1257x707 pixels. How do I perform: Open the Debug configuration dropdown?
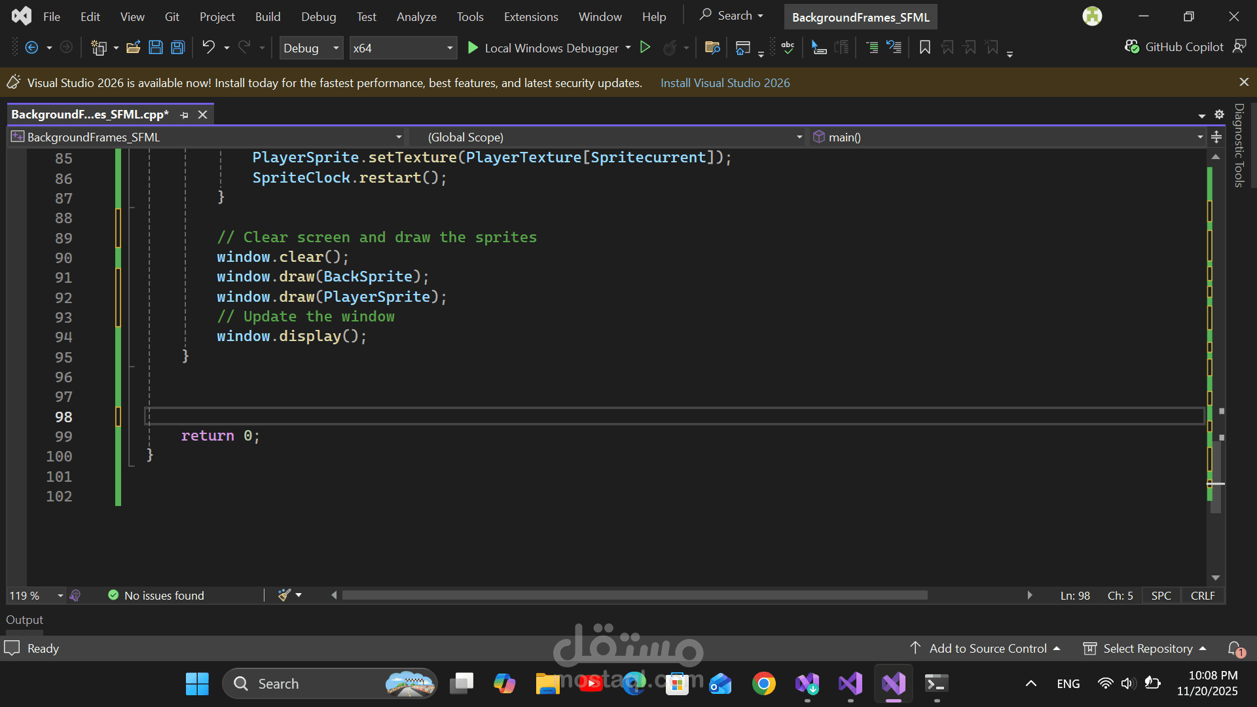tap(311, 48)
